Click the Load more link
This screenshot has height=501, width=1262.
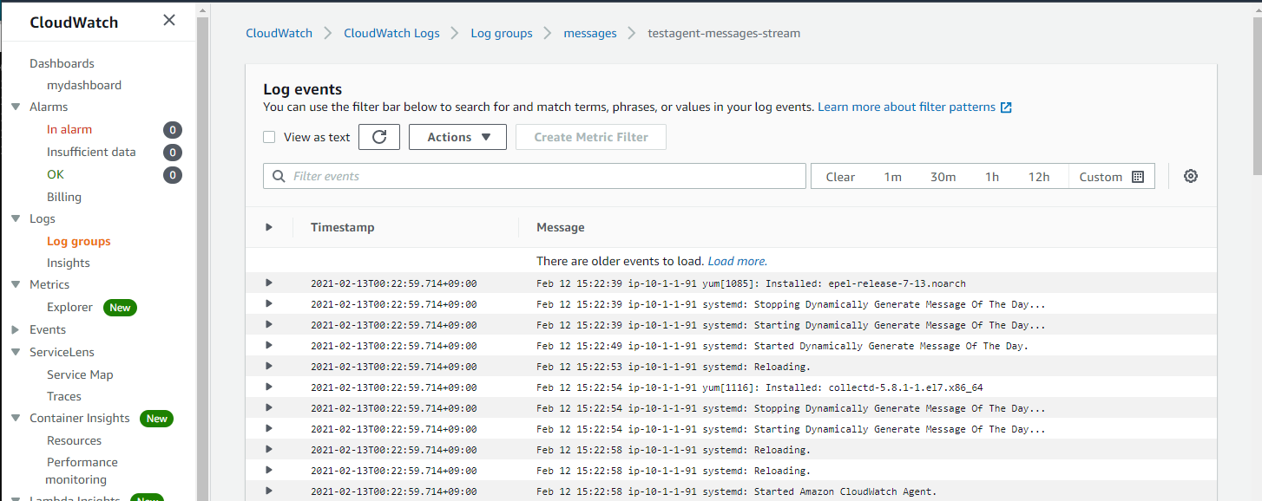pos(737,260)
